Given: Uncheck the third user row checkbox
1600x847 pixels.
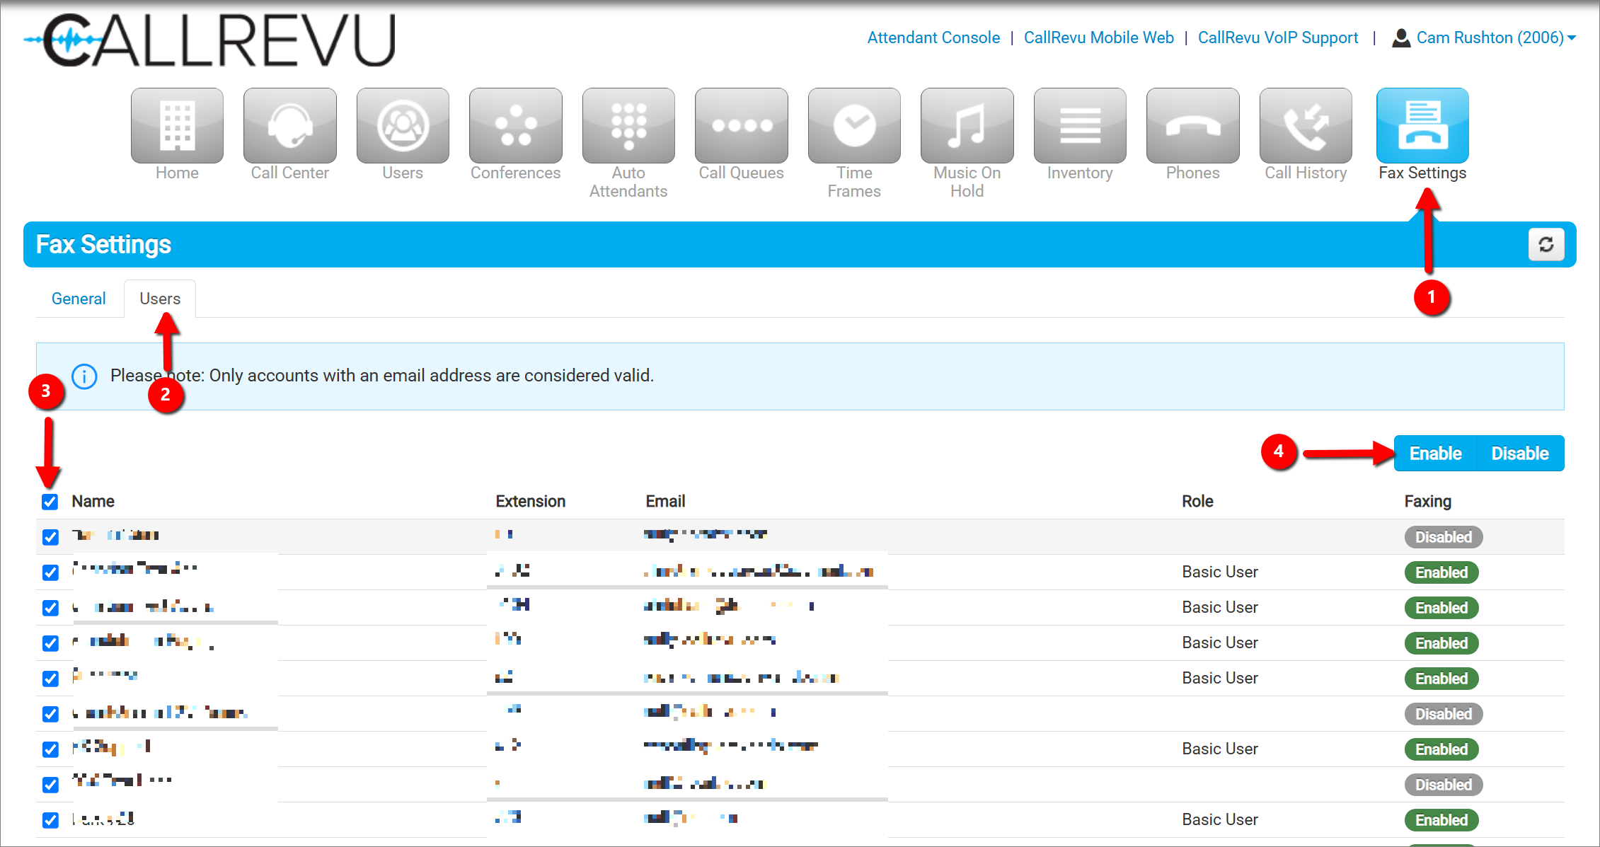Looking at the screenshot, I should 50,608.
